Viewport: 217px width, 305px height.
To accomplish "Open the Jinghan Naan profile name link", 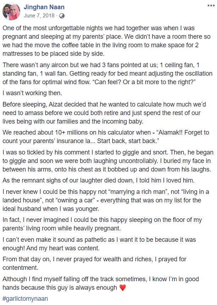I will pyautogui.click(x=44, y=7).
